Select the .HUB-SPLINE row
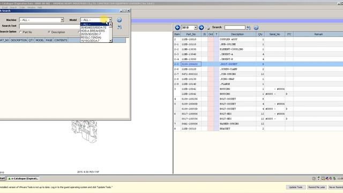This screenshot has width=343, height=193. click(x=258, y=44)
